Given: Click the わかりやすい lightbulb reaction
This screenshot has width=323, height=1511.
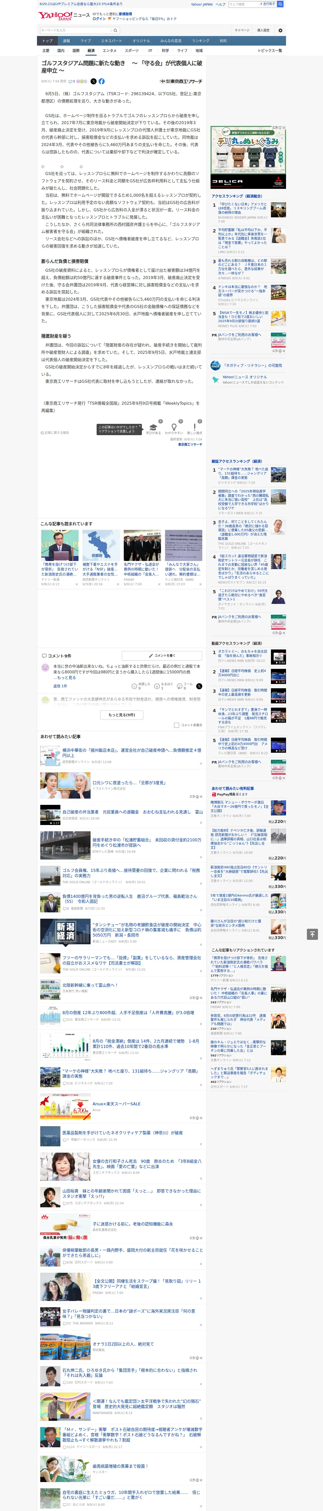Looking at the screenshot, I should pyautogui.click(x=174, y=428).
